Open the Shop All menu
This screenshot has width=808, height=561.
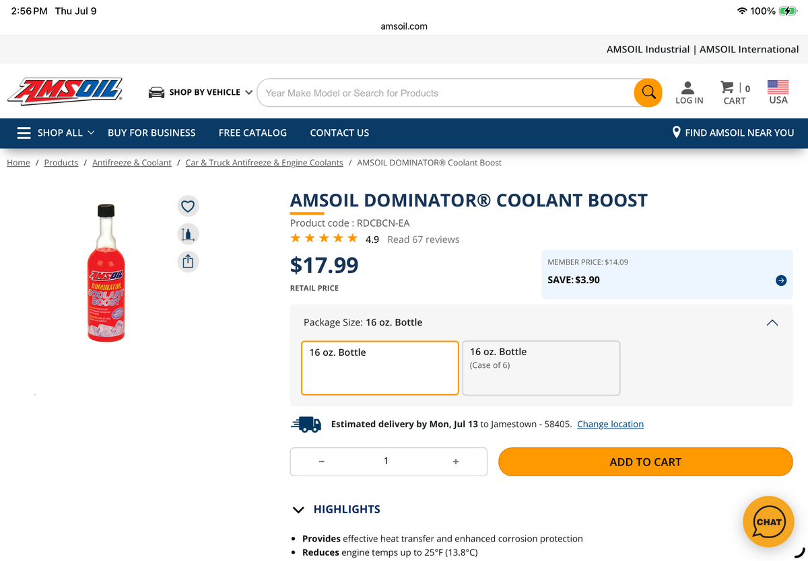click(x=55, y=133)
